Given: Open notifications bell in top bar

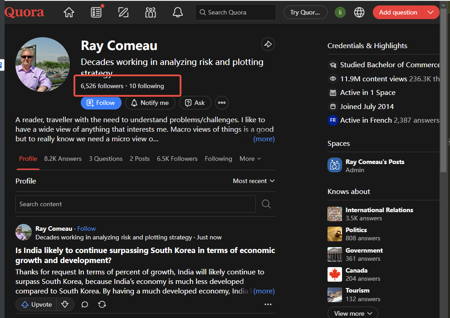Looking at the screenshot, I should coord(178,12).
